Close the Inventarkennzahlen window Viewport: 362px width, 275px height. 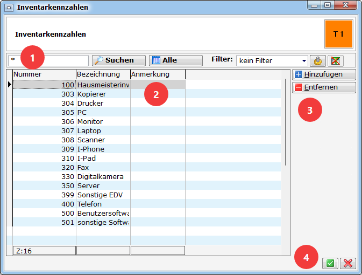pyautogui.click(x=346, y=5)
